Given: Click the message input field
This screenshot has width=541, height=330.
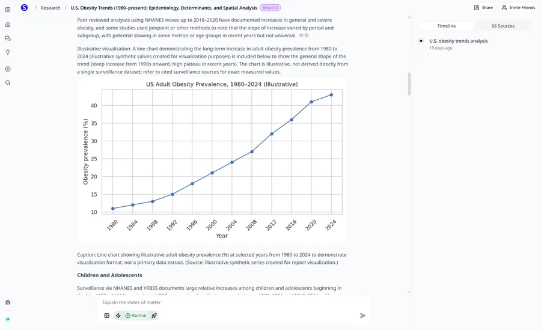Looking at the screenshot, I should coord(228,302).
